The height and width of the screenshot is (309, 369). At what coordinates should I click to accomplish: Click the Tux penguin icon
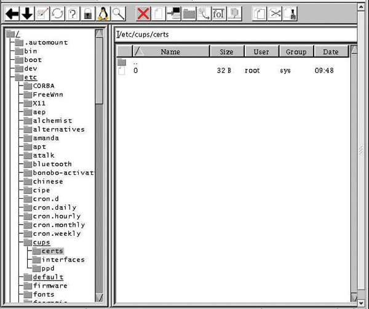[103, 12]
